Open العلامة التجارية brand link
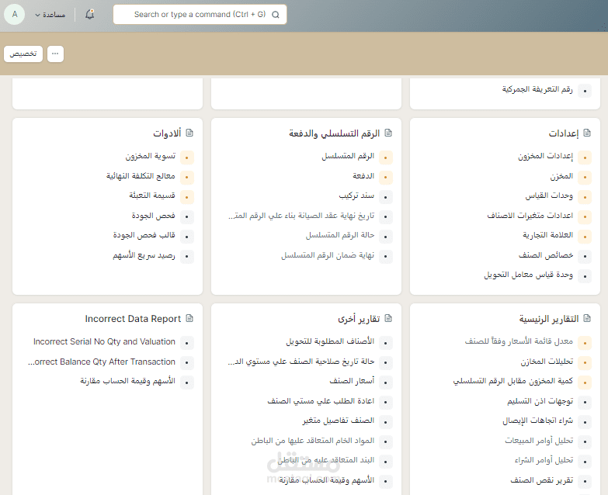 [547, 235]
